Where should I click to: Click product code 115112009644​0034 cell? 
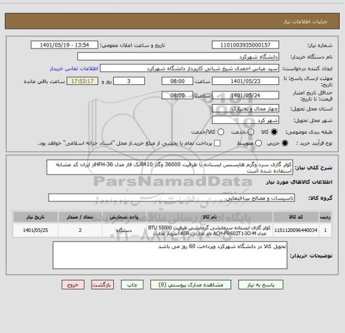coord(296,230)
